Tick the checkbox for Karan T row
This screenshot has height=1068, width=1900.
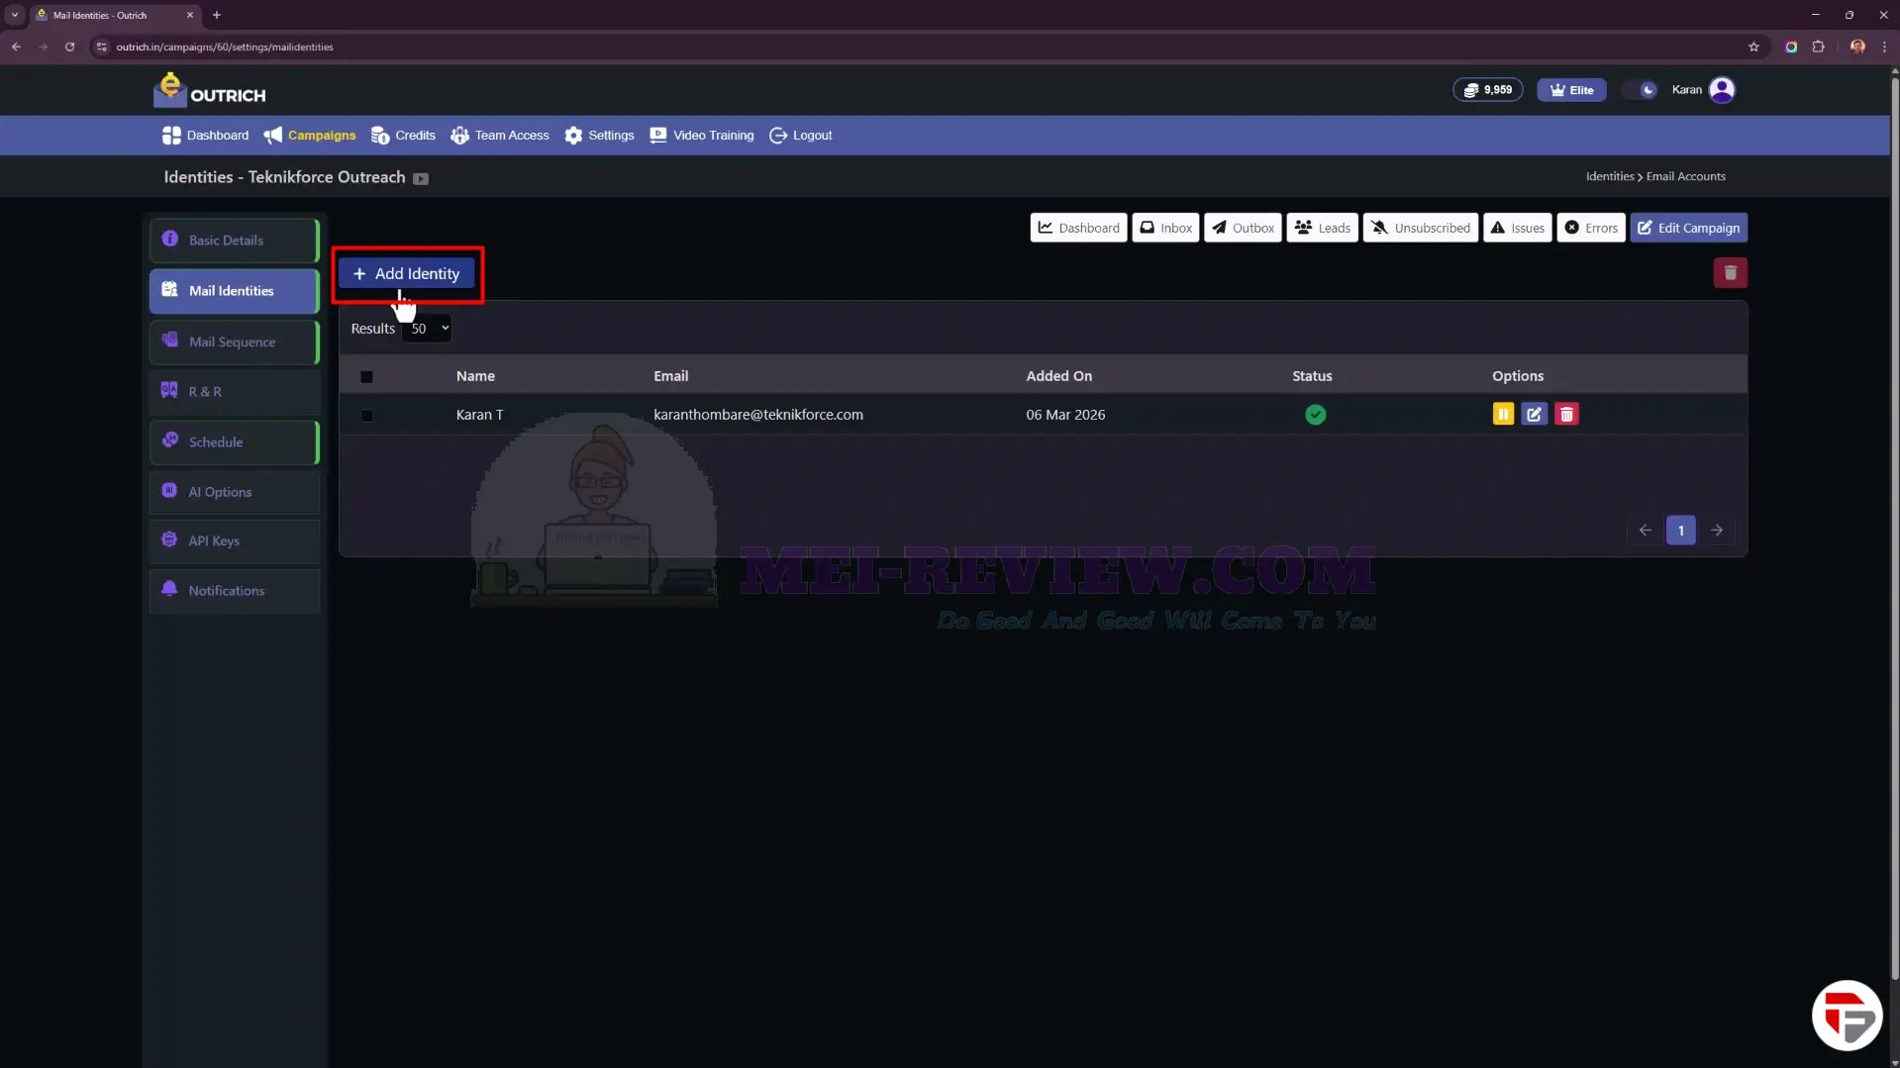coord(366,416)
